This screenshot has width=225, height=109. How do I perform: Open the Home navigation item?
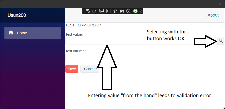[33, 33]
